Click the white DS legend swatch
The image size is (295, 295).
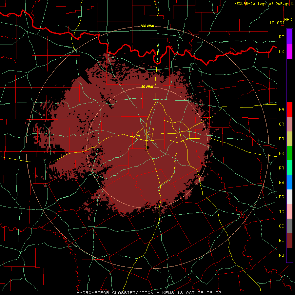pyautogui.click(x=289, y=197)
